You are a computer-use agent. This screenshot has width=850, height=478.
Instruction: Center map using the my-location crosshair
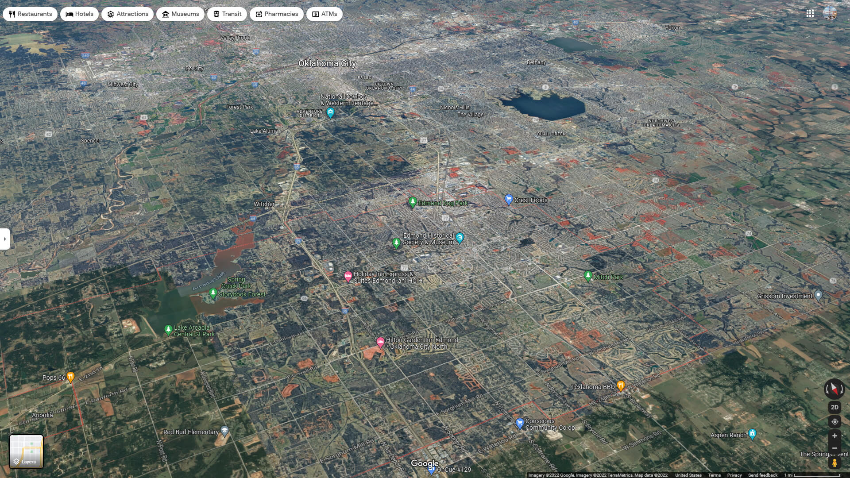click(x=834, y=421)
